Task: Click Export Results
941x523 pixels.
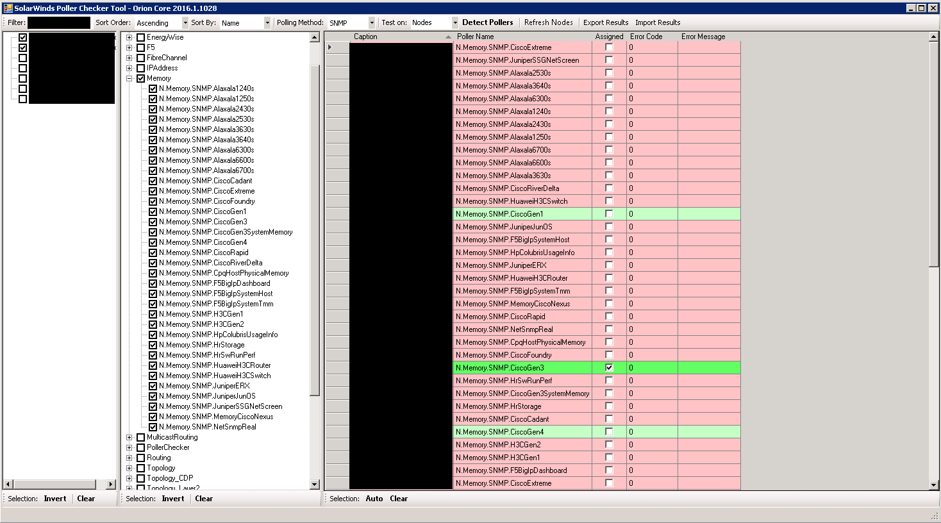Action: (606, 22)
